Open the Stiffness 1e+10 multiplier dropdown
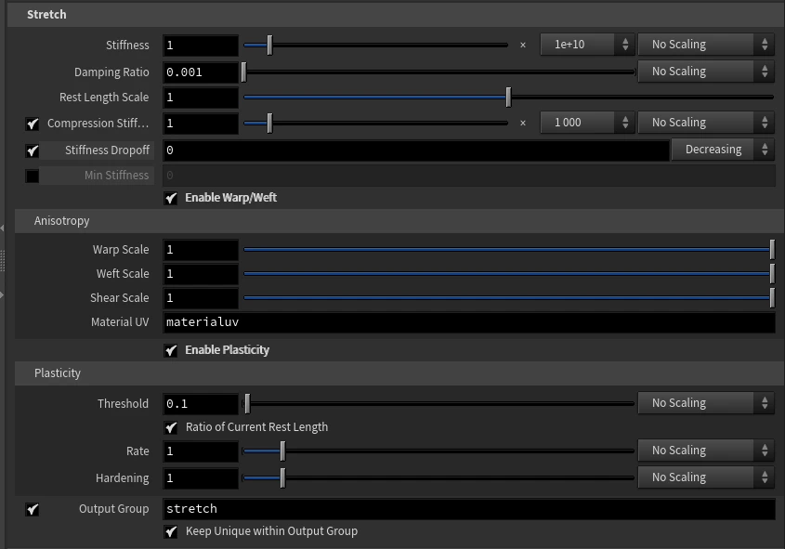The width and height of the screenshot is (785, 549). (587, 45)
